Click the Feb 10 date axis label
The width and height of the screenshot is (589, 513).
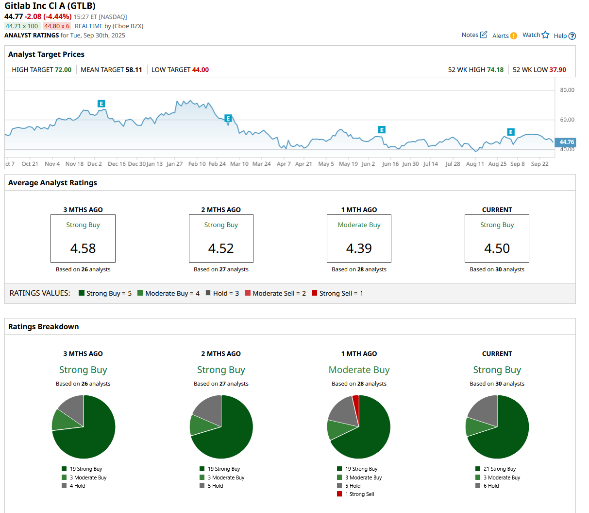click(x=197, y=164)
